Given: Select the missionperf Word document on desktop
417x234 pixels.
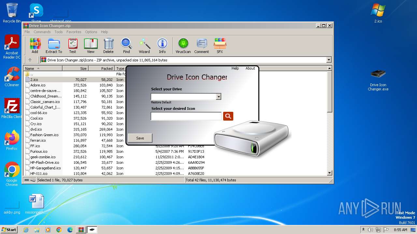Looking at the screenshot, I should [x=36, y=204].
